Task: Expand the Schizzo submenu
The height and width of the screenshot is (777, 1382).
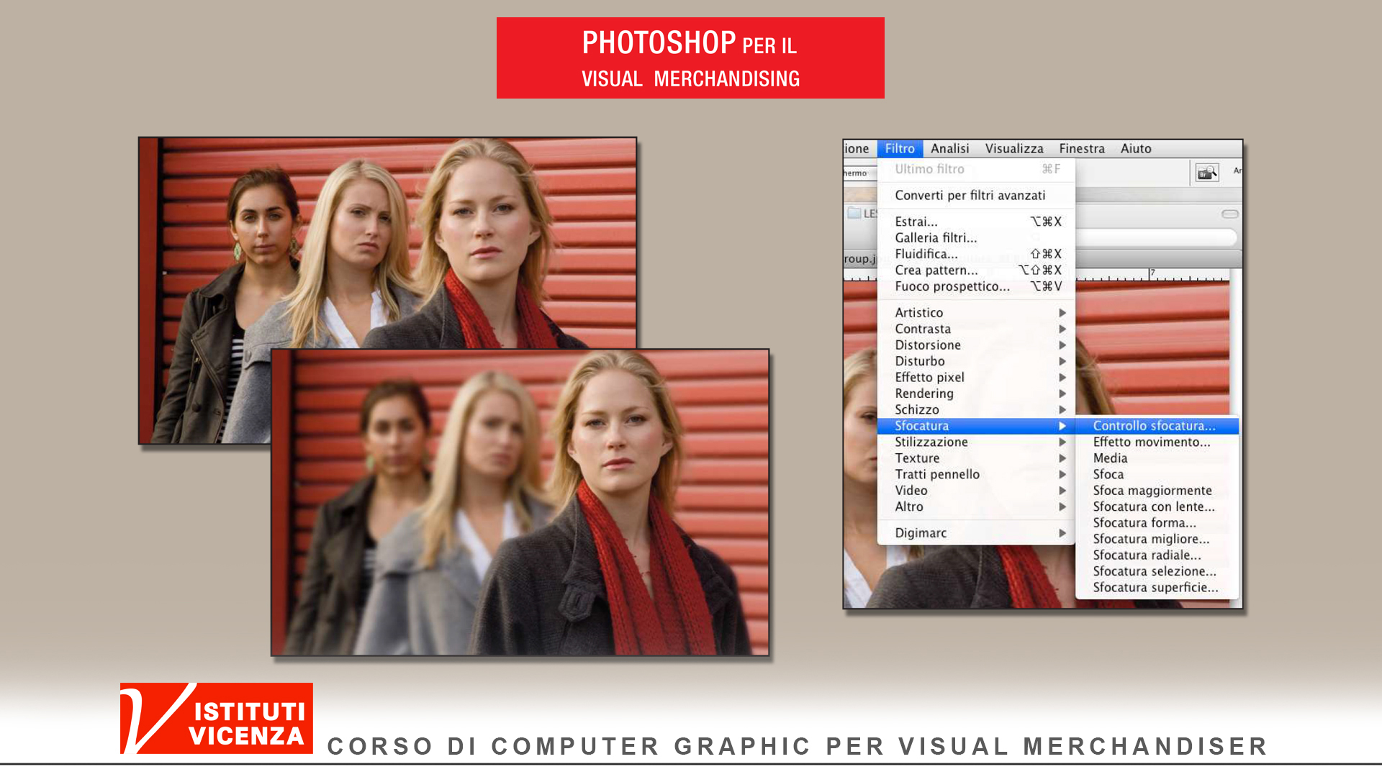Action: click(x=976, y=410)
